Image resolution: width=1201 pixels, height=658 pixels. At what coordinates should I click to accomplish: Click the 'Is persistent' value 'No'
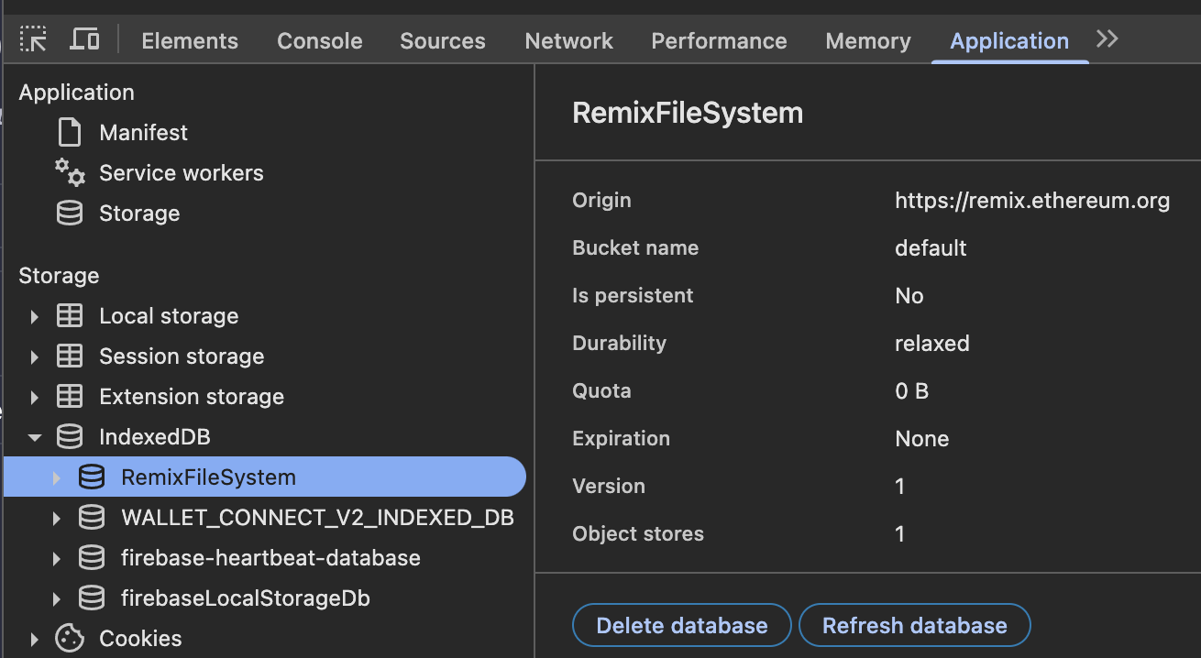909,296
